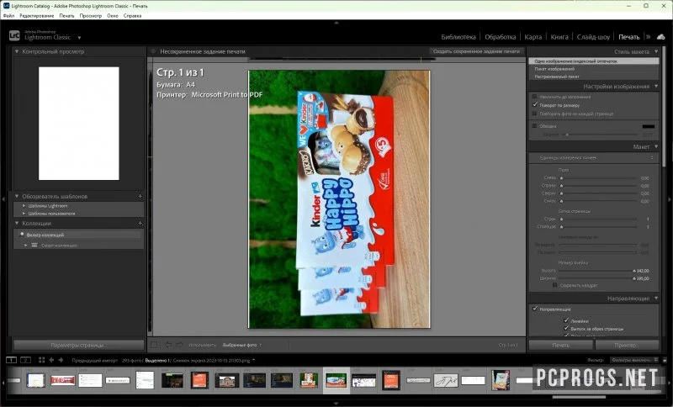
Task: Adjust 'Слева' margin slider handle
Action: pos(561,178)
